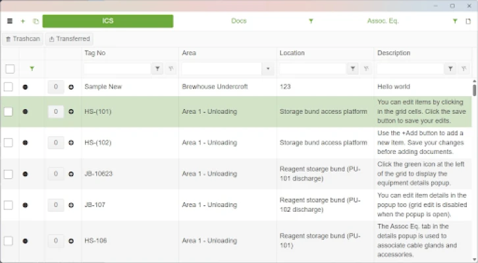Click the copy icon beside Add

click(36, 21)
